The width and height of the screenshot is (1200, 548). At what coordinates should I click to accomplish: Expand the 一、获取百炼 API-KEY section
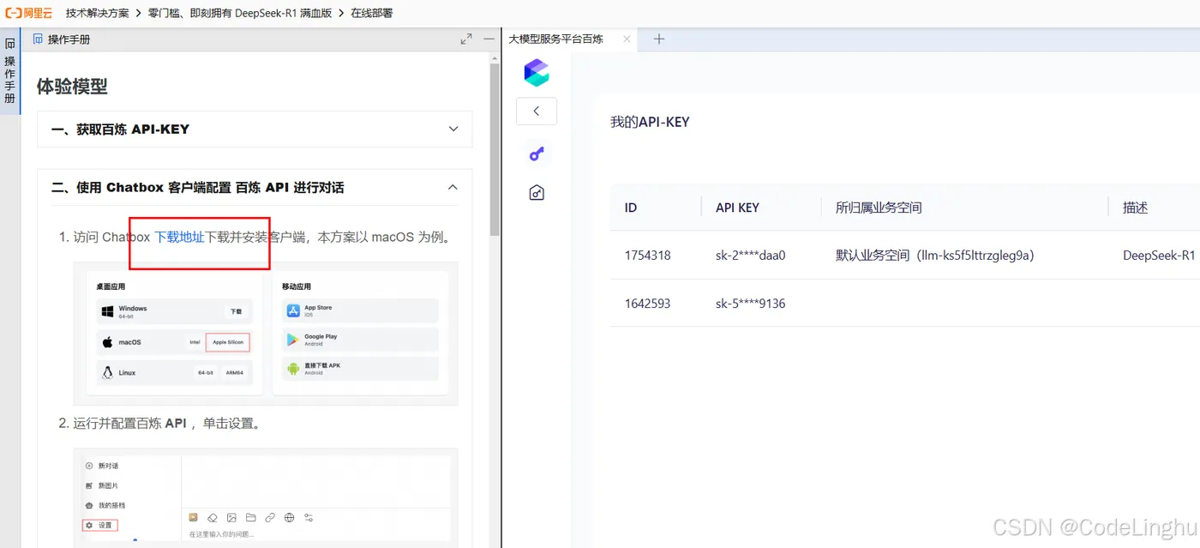pos(255,129)
